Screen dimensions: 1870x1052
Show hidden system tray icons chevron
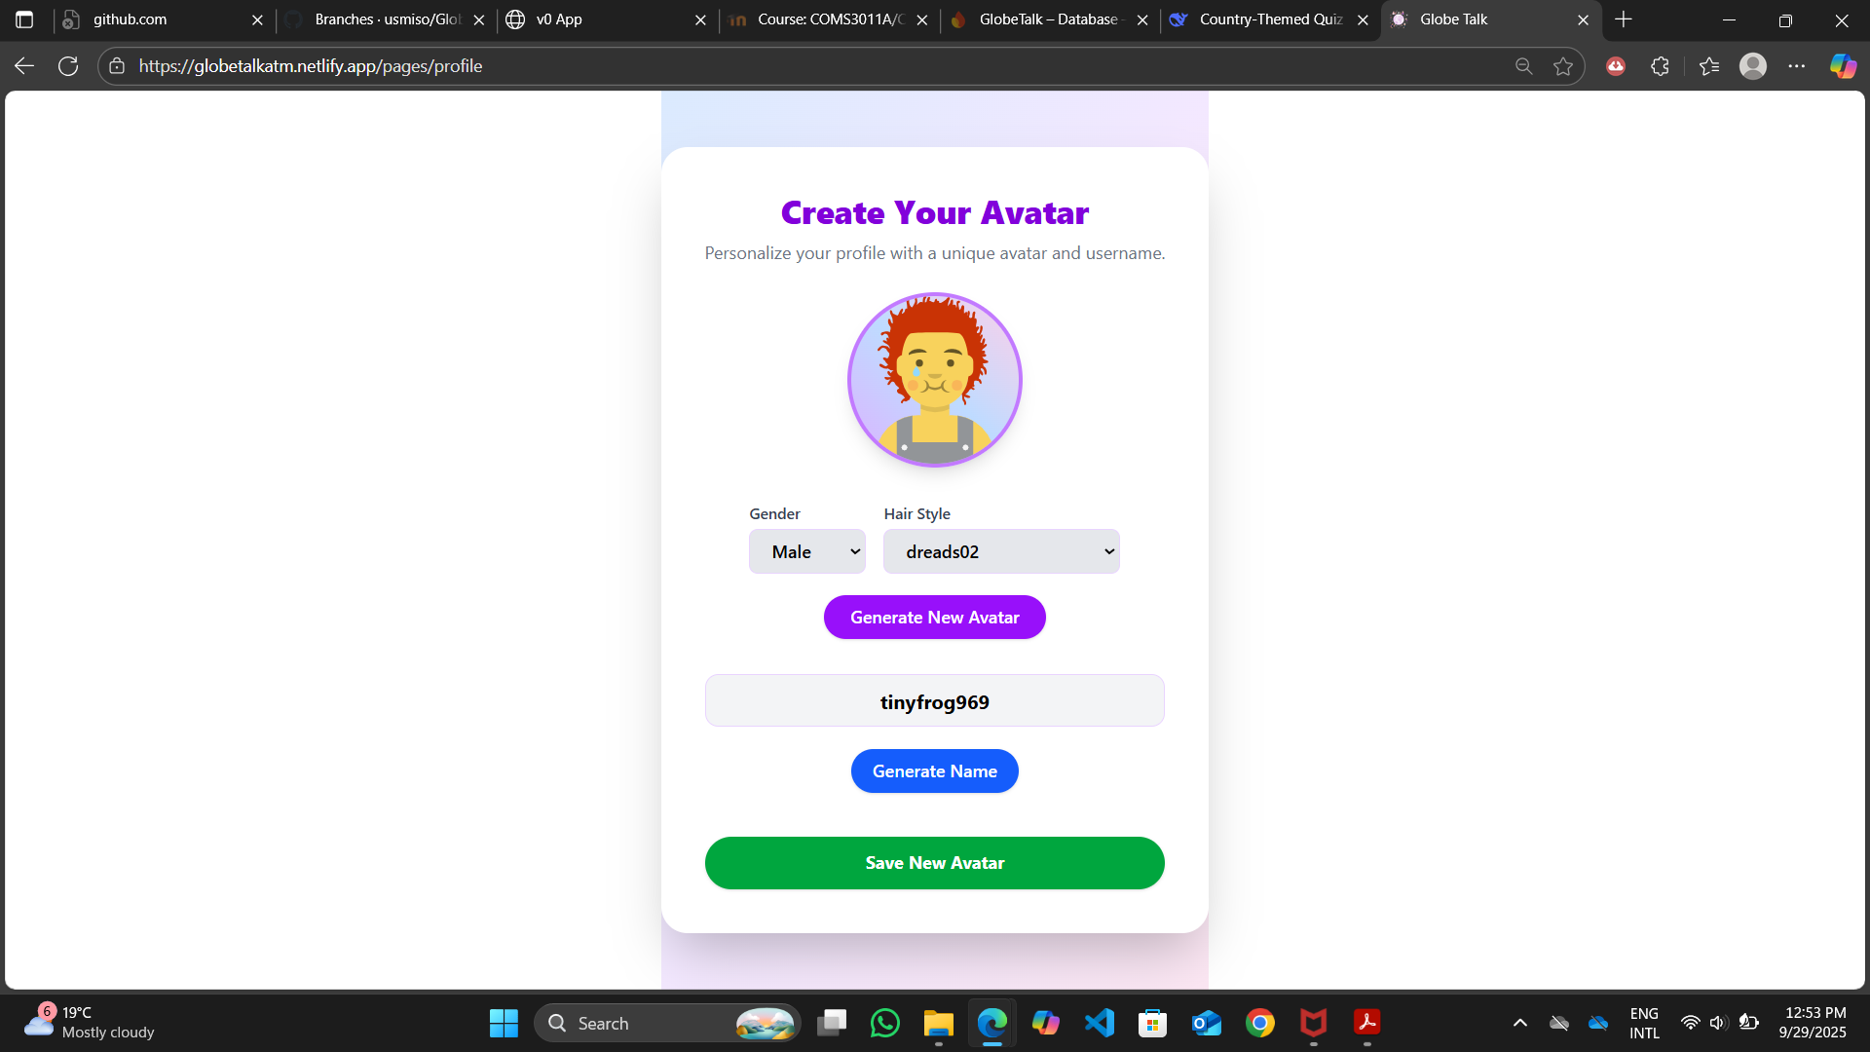pos(1519,1023)
